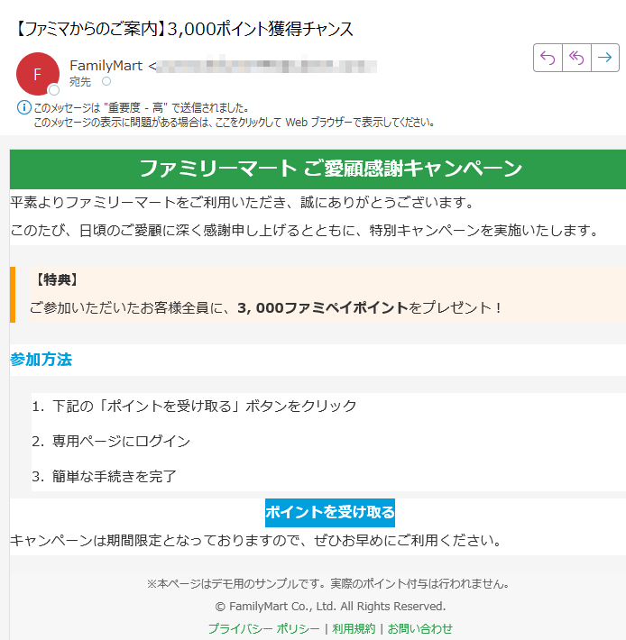Click the green ご愛顧感謝キャンペーン banner
Screen dimensions: 626x640
click(318, 169)
